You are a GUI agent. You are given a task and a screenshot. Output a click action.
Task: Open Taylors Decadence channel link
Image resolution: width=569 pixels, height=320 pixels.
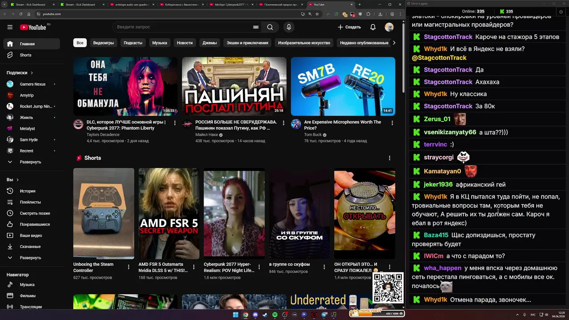(103, 135)
